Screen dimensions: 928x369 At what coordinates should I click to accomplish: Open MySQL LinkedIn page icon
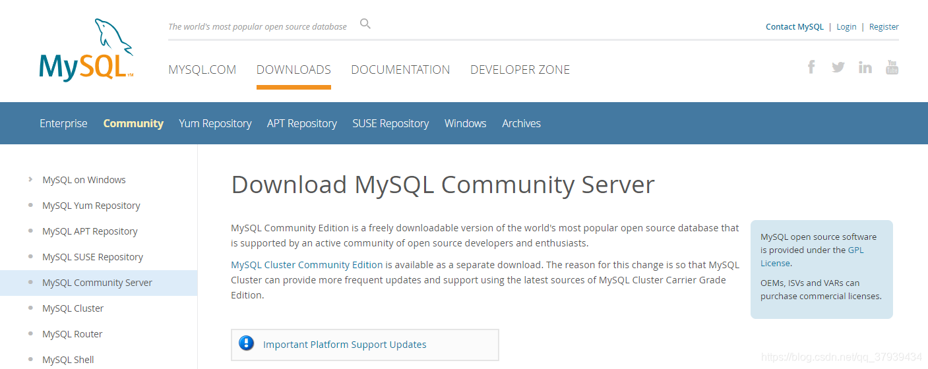click(865, 67)
